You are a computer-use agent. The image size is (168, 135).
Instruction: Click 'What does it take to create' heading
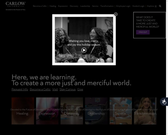[x=148, y=22]
